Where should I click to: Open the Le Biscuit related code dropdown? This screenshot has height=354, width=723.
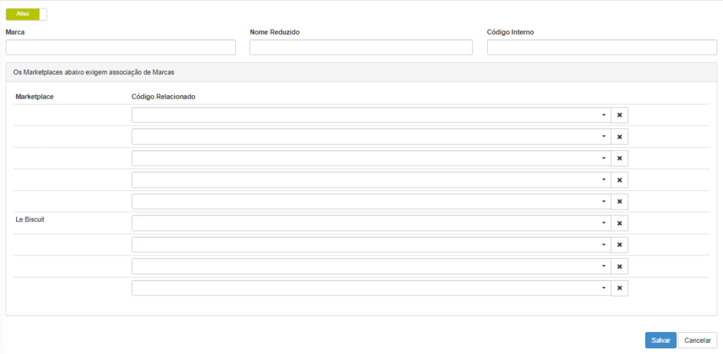371,224
